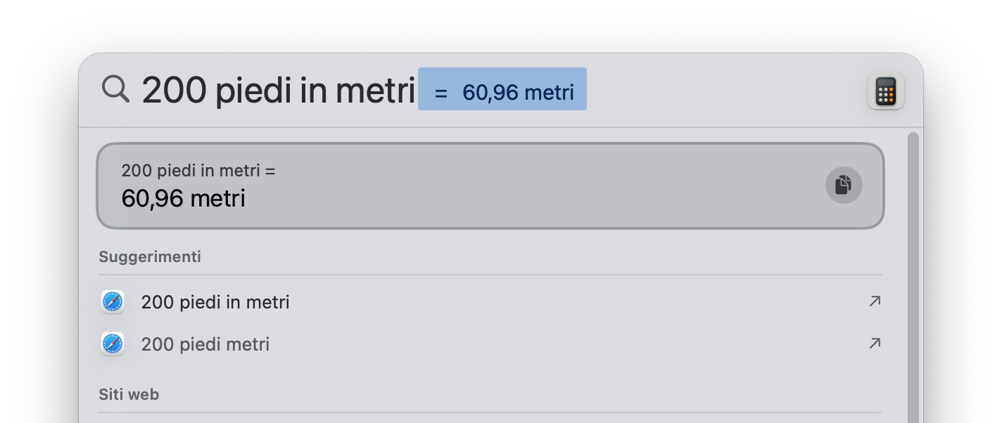1002x423 pixels.
Task: Select the "200 piedi in metri" suggestion
Action: click(215, 302)
